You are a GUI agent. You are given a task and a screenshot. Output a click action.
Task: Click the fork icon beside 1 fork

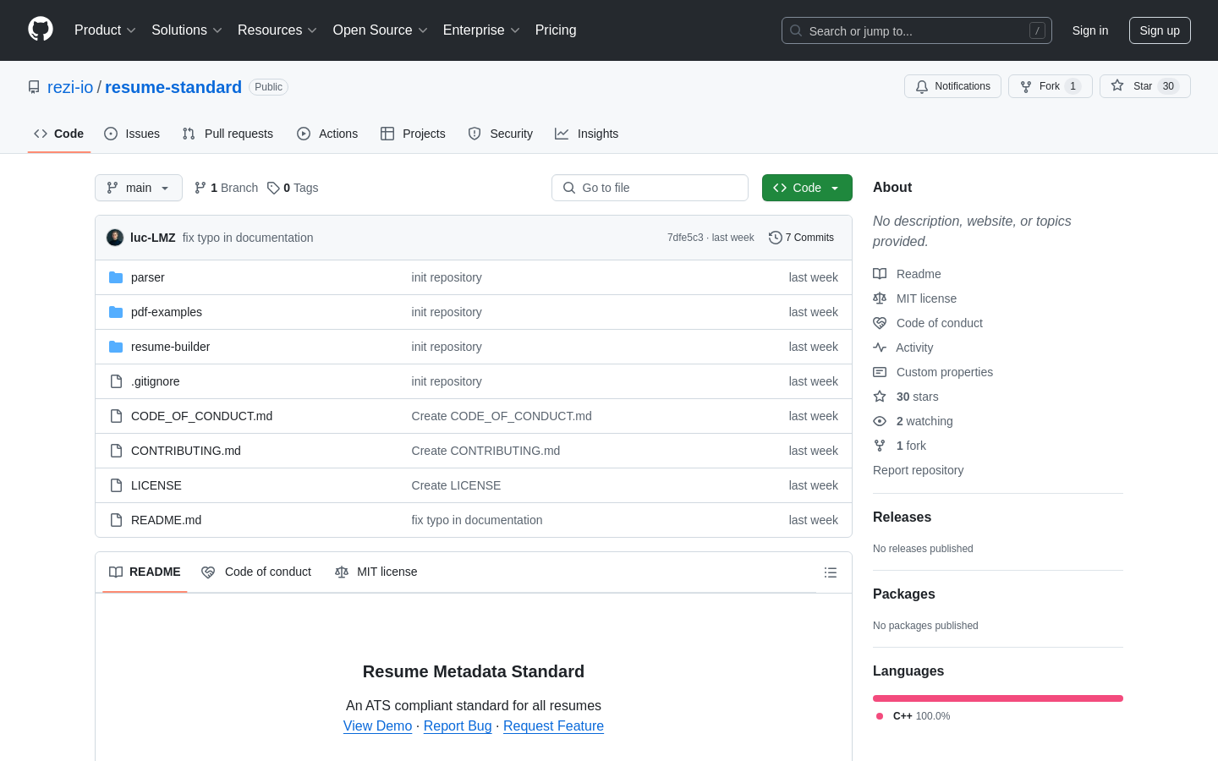click(x=880, y=446)
